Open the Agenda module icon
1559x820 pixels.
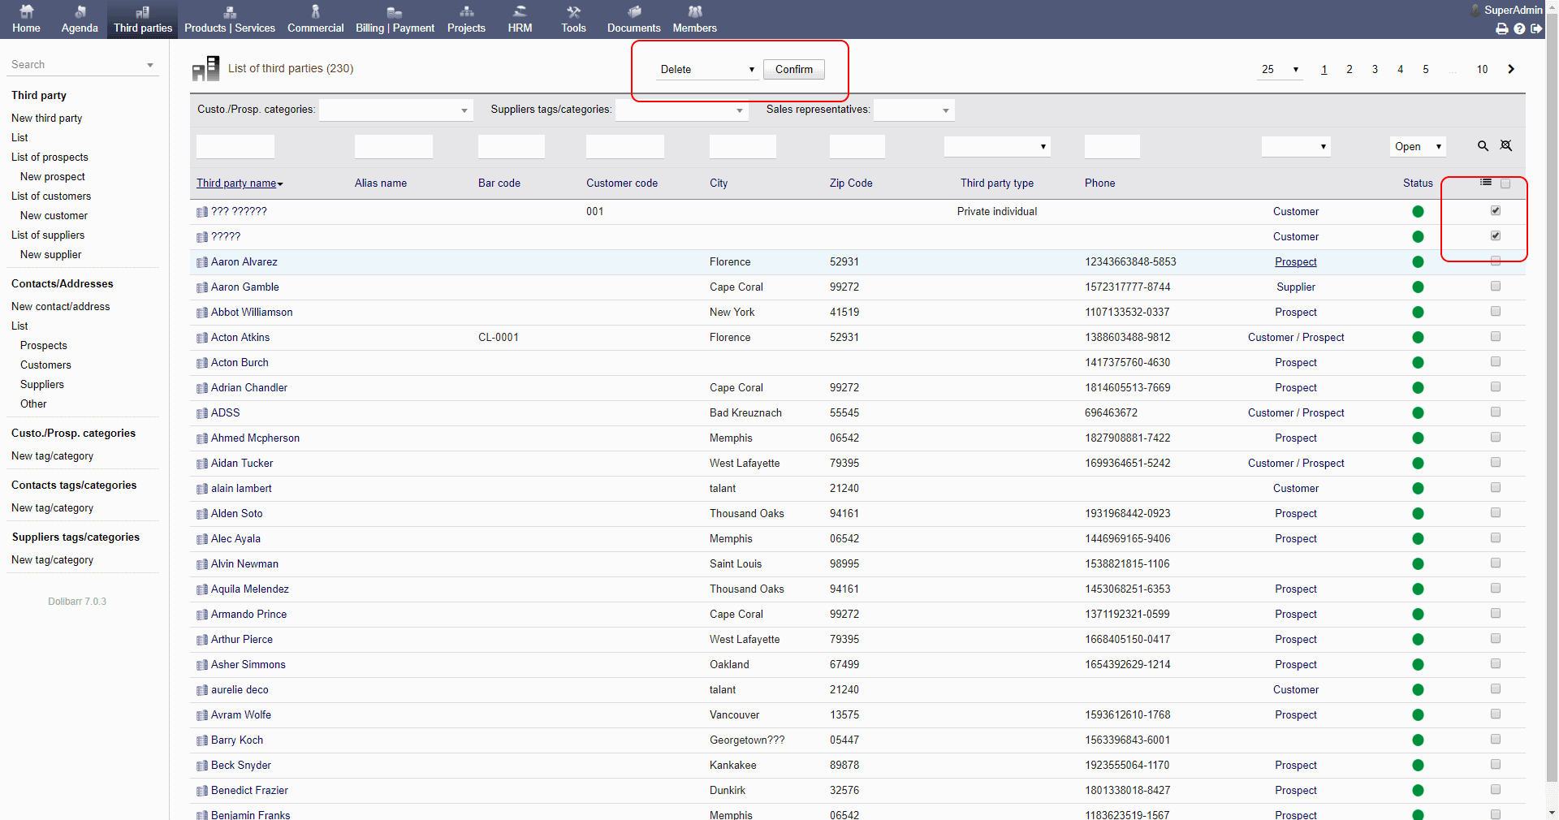(x=80, y=11)
